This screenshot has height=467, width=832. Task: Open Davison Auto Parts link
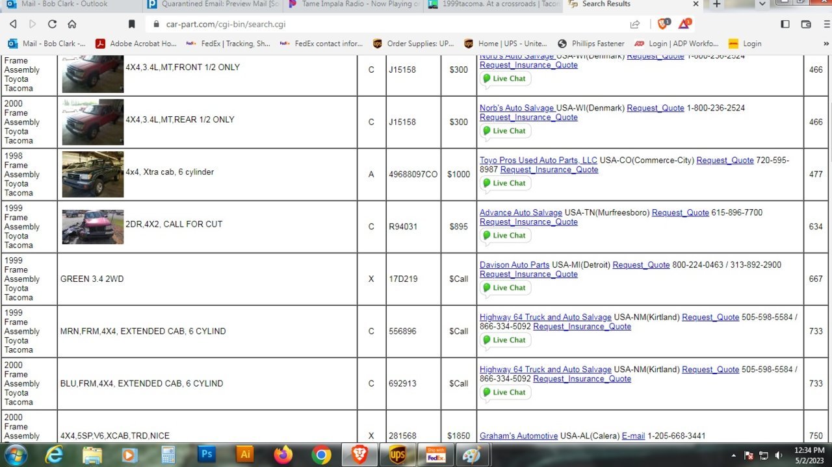(x=514, y=265)
